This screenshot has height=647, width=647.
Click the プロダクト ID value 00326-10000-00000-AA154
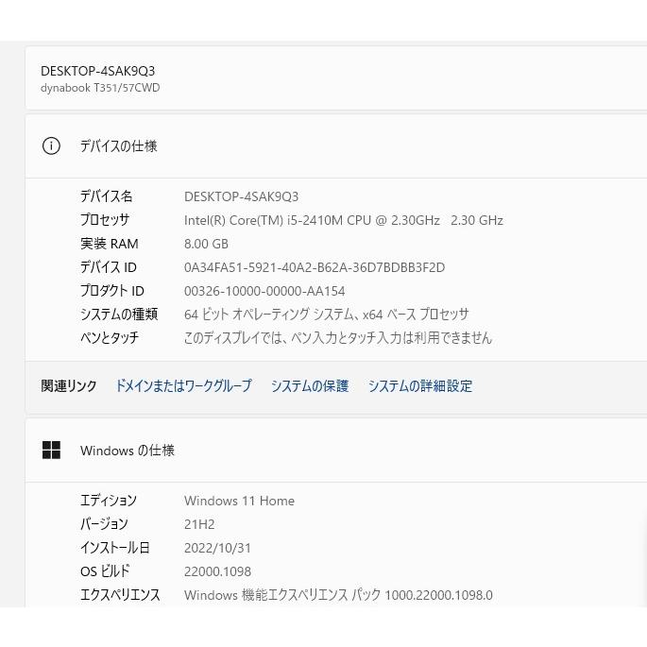[264, 291]
